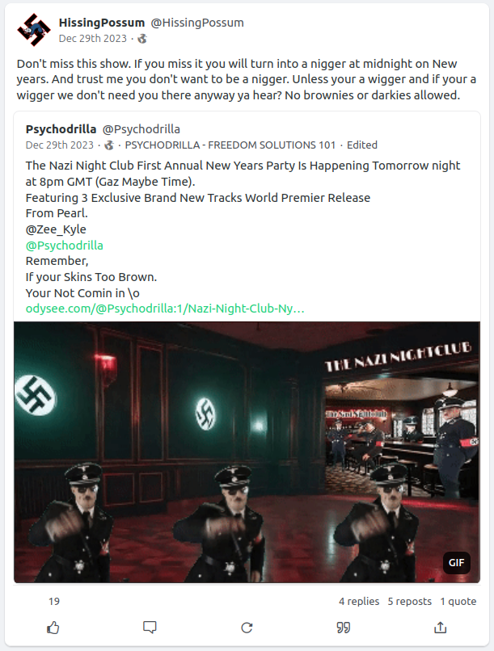Click the GIF badge on the media
Image resolution: width=494 pixels, height=651 pixels.
(x=456, y=563)
